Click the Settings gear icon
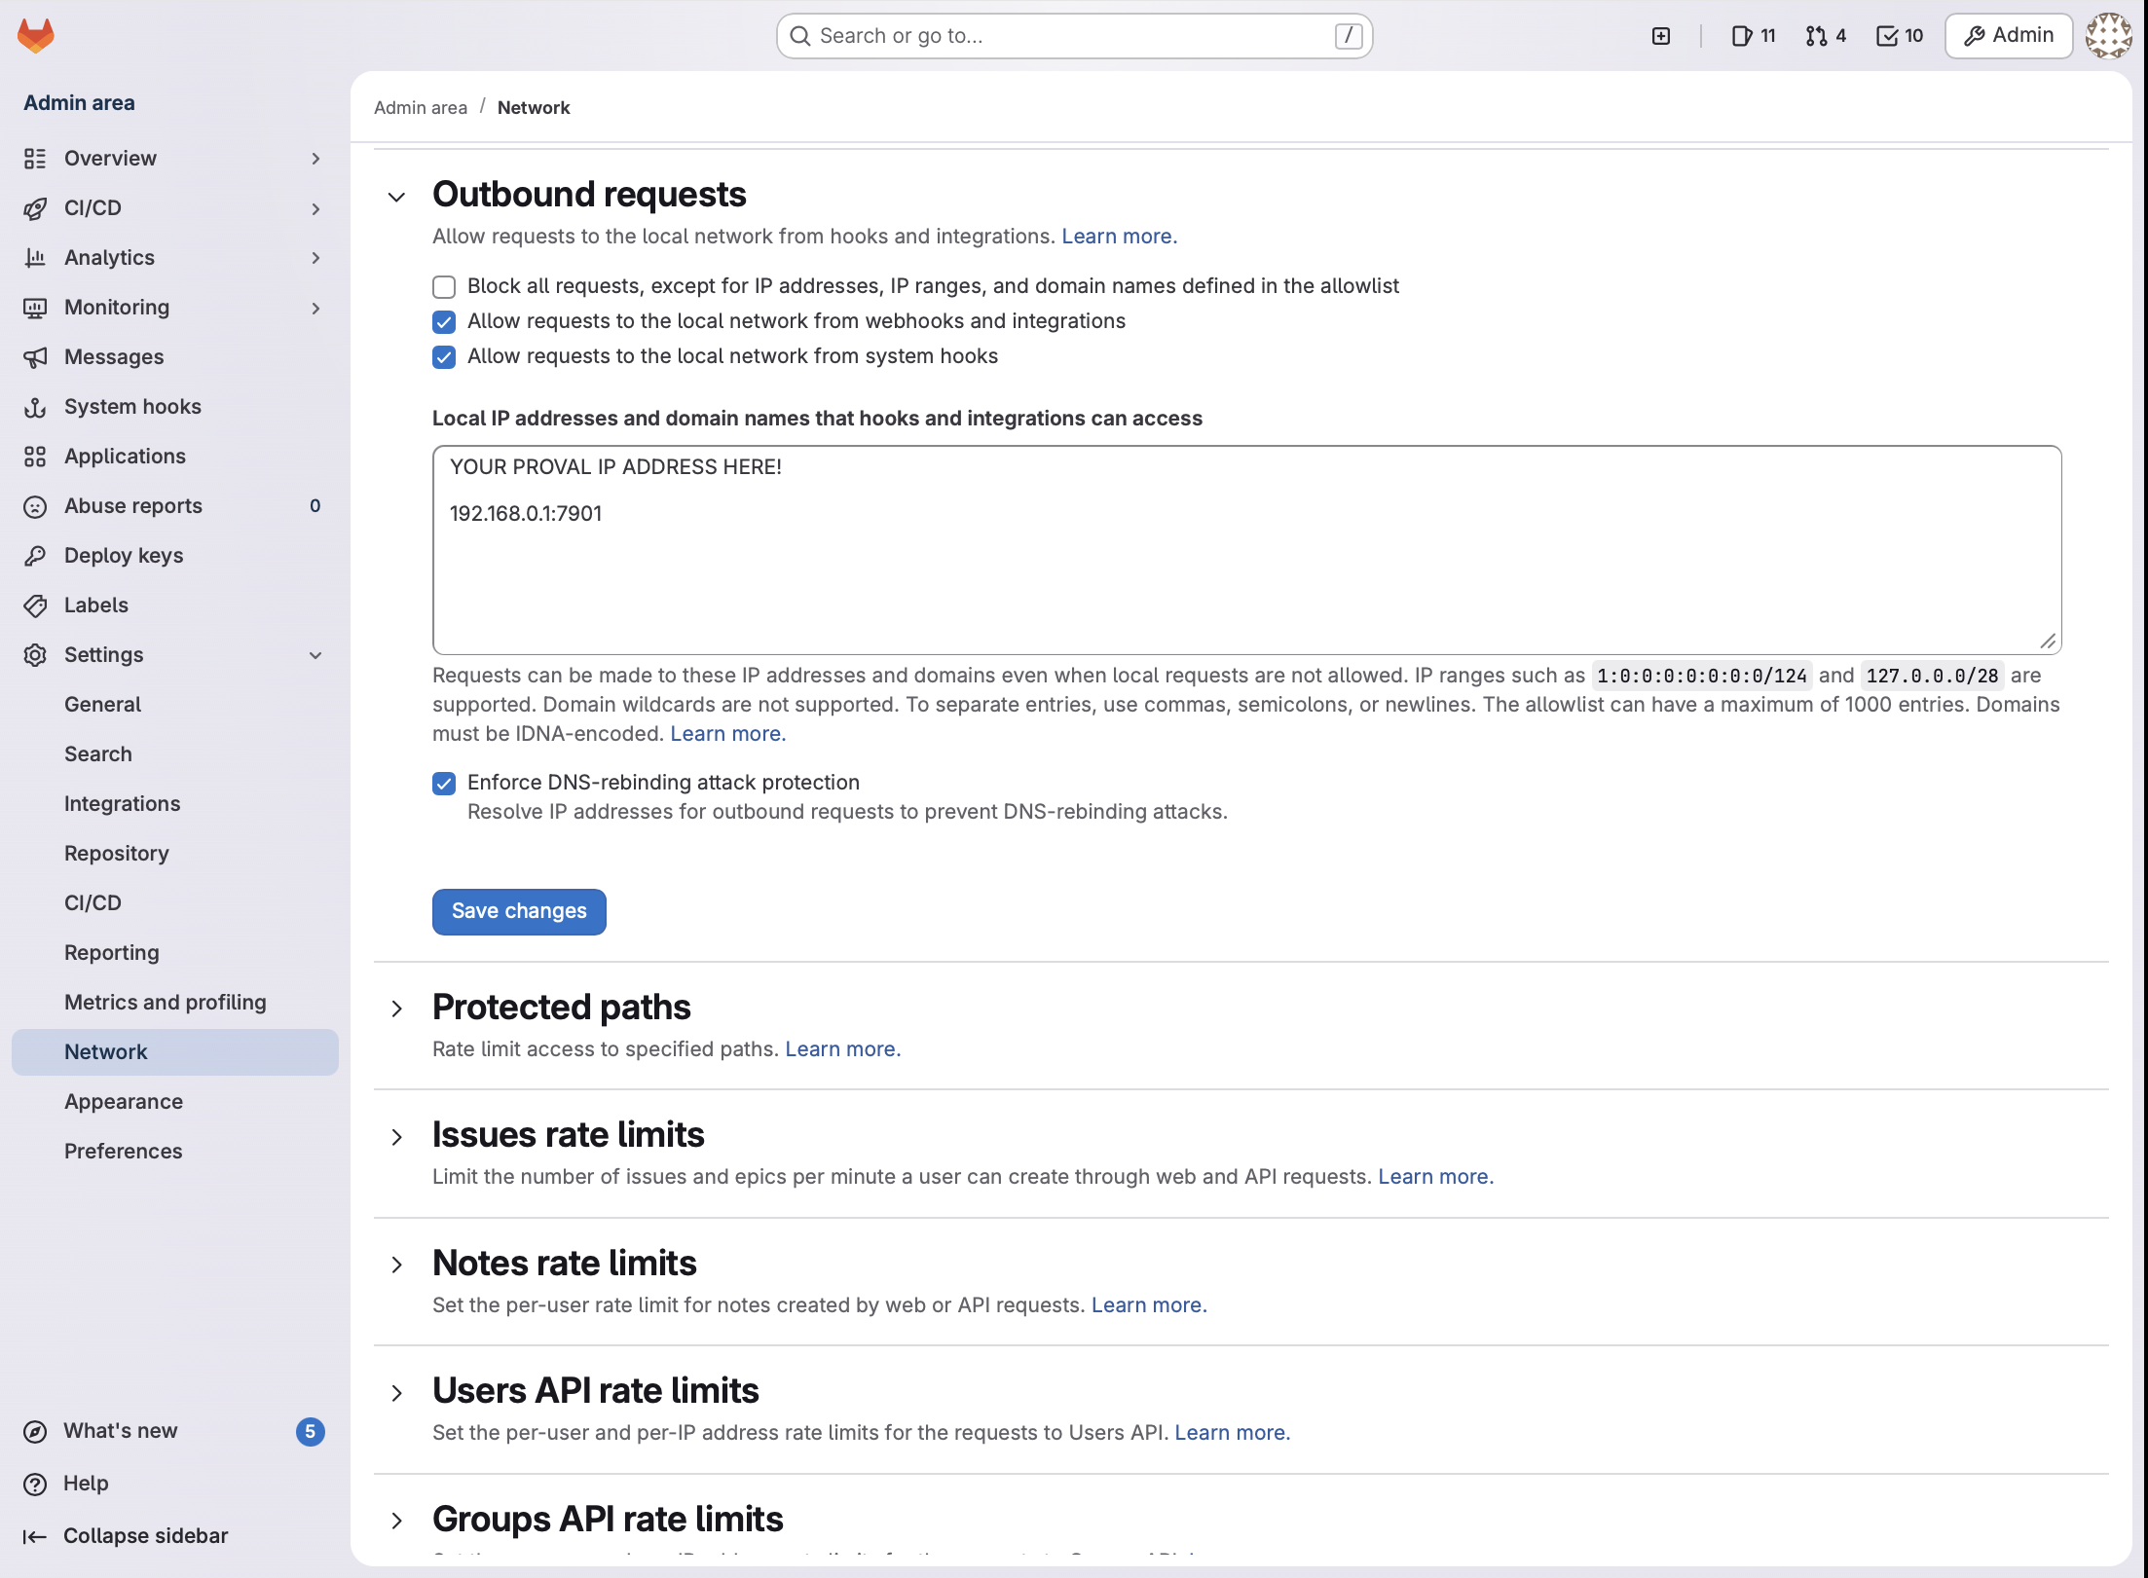Image resolution: width=2148 pixels, height=1578 pixels. tap(35, 655)
